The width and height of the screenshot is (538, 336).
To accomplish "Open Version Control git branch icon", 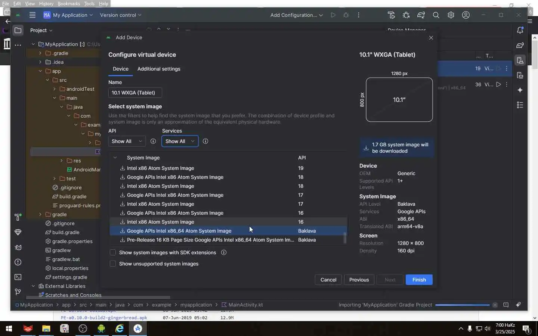I will pyautogui.click(x=18, y=292).
